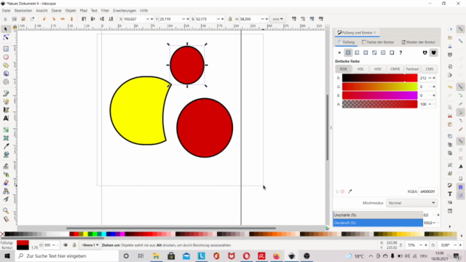The image size is (466, 262).
Task: Click the Windows taskbar search box
Action: [67, 256]
